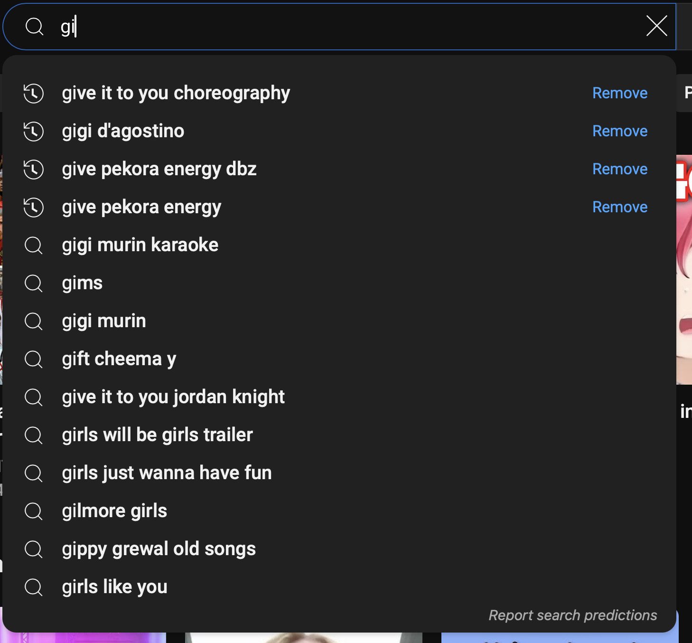Click history icon beside "gigi d'agostino"

pos(34,131)
